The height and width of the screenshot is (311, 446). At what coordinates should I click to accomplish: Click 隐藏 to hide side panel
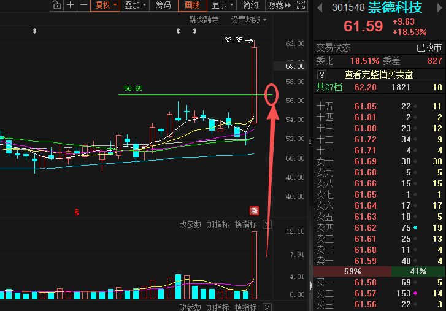(279, 5)
